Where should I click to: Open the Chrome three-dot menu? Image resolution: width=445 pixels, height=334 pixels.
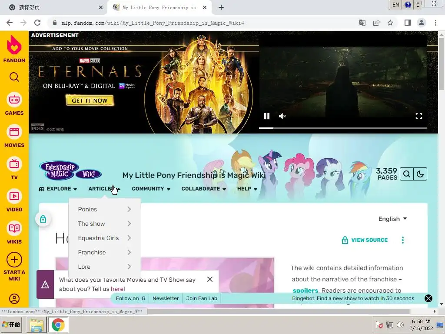435,23
